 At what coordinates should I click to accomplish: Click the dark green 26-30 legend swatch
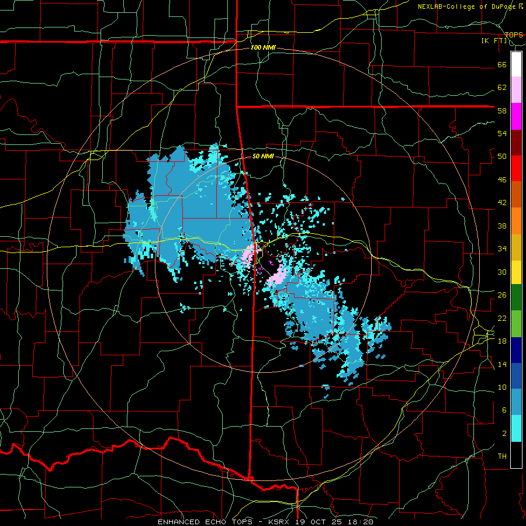point(516,297)
